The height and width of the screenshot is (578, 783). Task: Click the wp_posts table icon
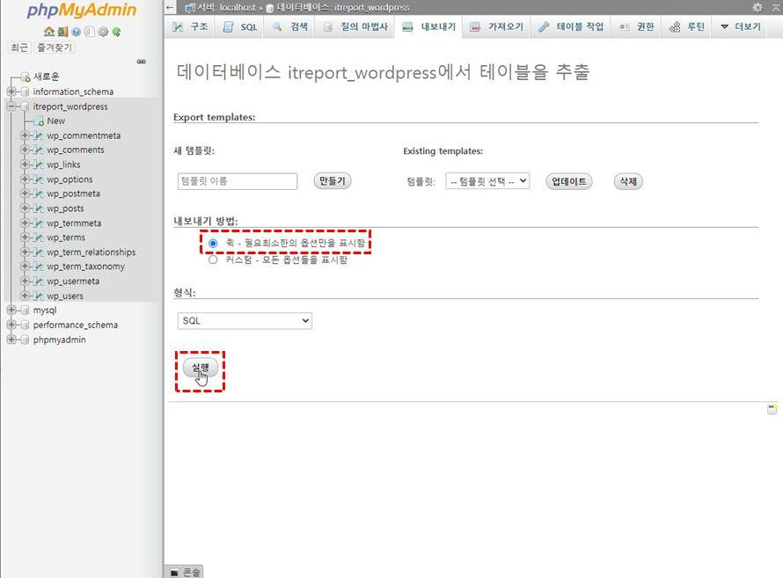click(39, 209)
